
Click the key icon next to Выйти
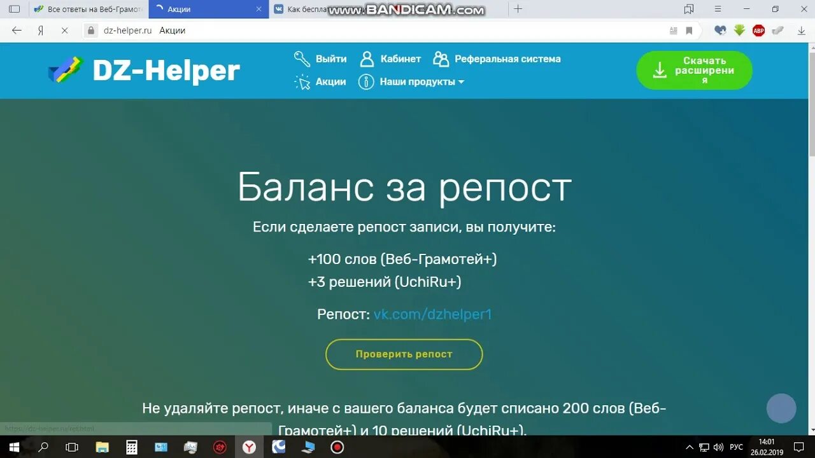(x=302, y=59)
